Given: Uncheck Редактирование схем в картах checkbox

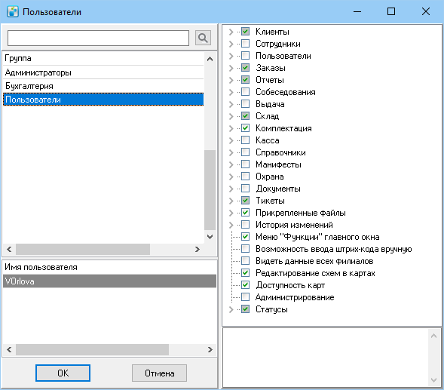Looking at the screenshot, I should click(x=246, y=273).
